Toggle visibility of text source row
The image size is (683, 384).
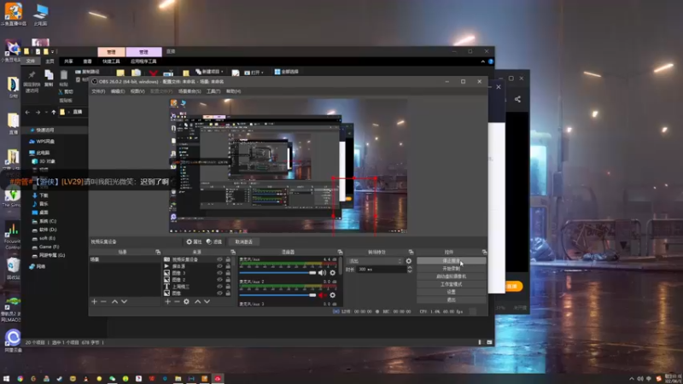(x=219, y=287)
